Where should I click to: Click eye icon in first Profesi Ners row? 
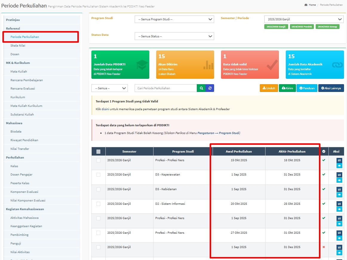[339, 166]
